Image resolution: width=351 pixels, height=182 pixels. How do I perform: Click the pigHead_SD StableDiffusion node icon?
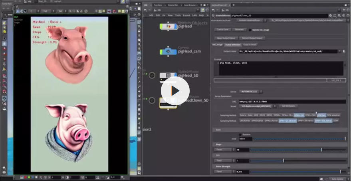pyautogui.click(x=168, y=75)
